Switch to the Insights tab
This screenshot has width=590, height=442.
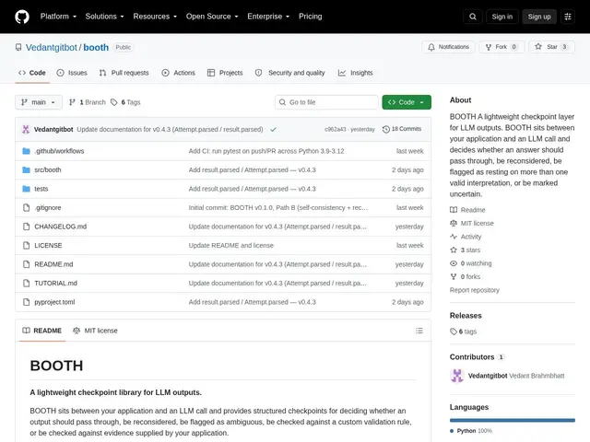point(356,73)
